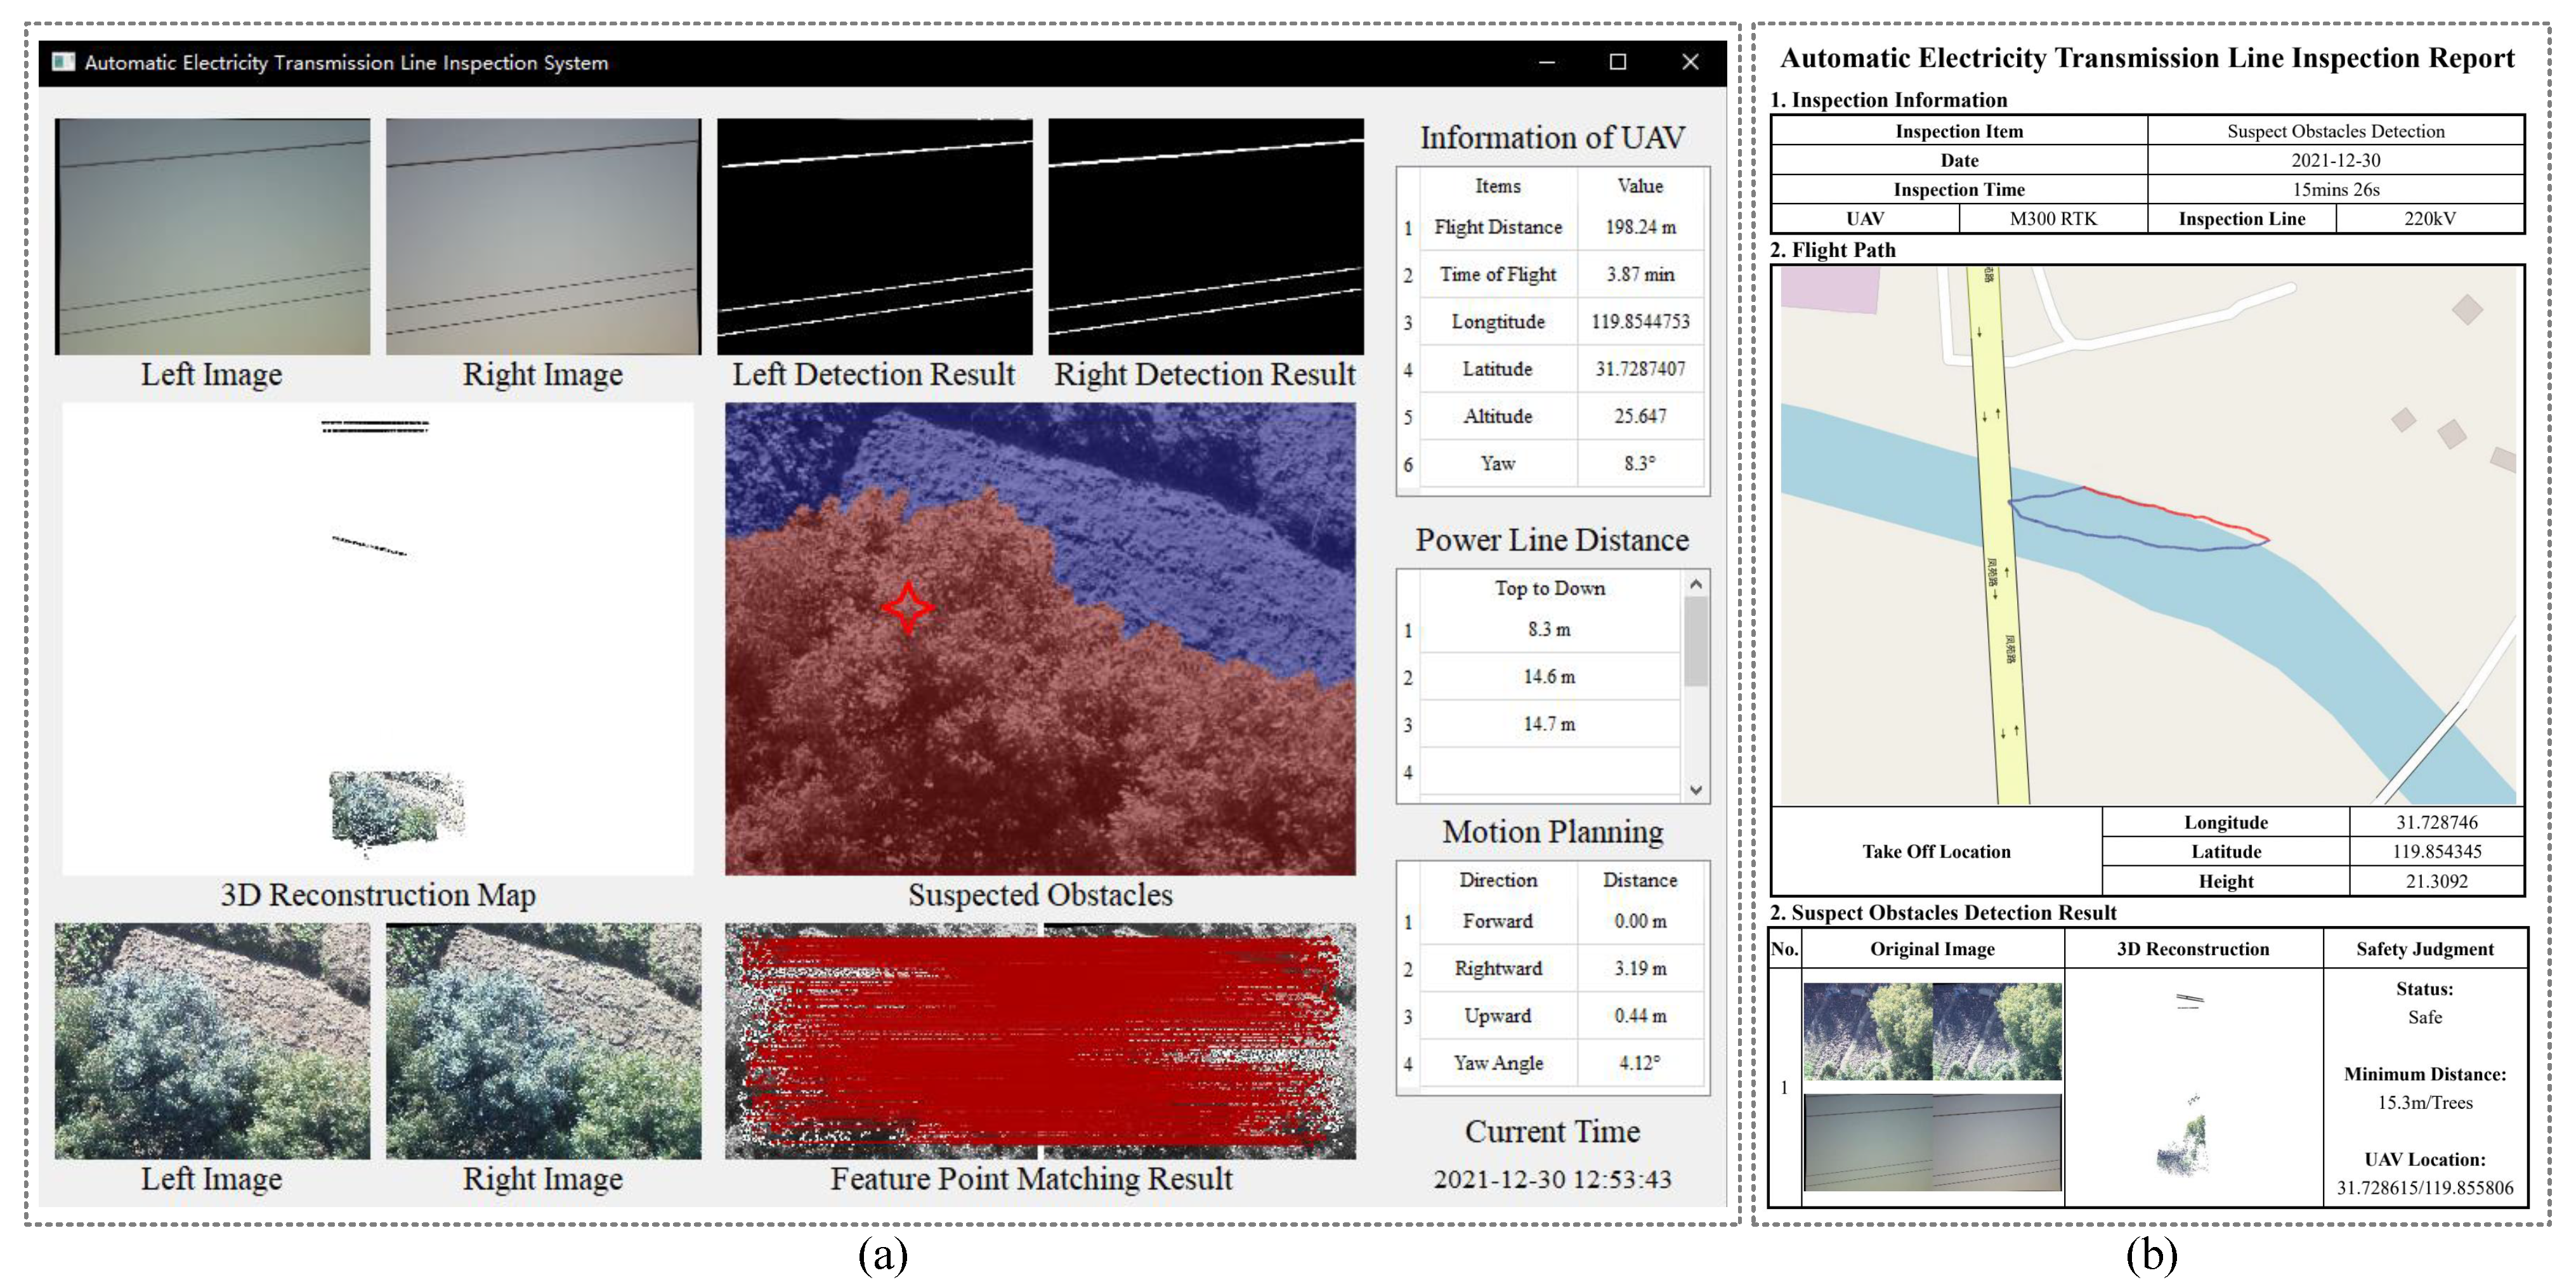Viewport: 2576px width, 1287px height.
Task: Click the Power Line Distance scrollbar thumb
Action: (1695, 641)
